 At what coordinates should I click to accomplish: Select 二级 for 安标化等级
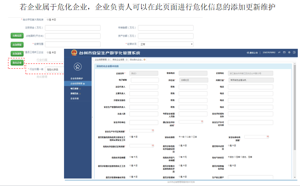pyautogui.click(x=185, y=137)
